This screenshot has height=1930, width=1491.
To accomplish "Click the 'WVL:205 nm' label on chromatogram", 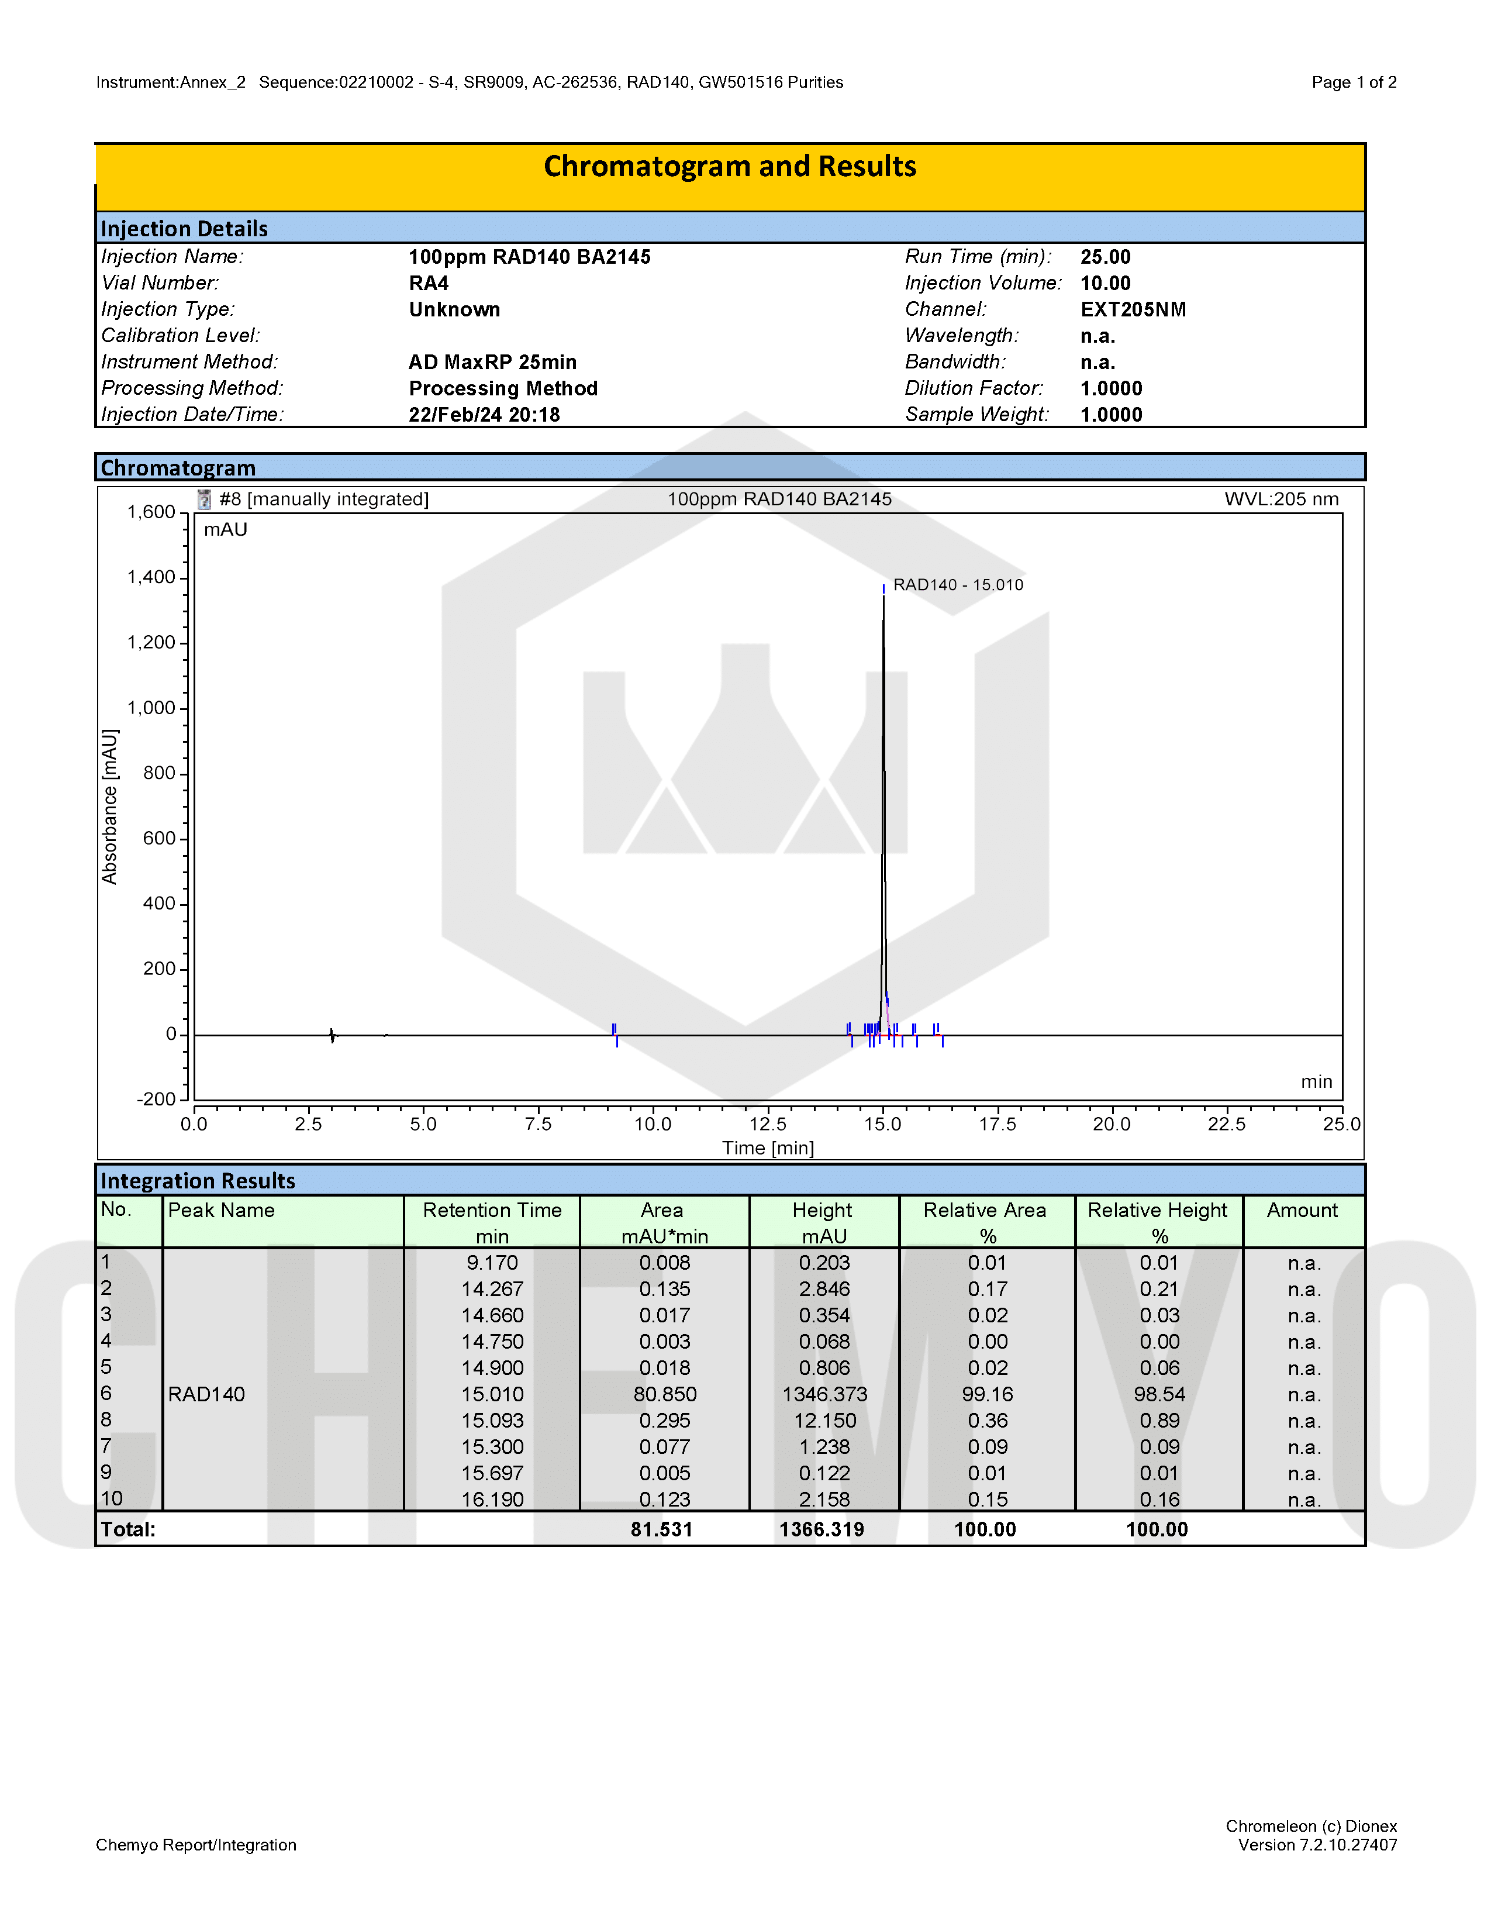I will 1281,499.
